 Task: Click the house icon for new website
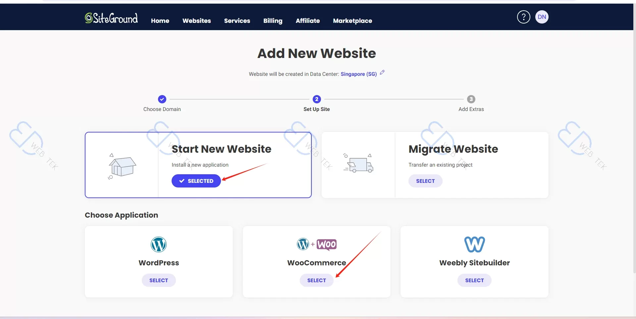pos(122,166)
